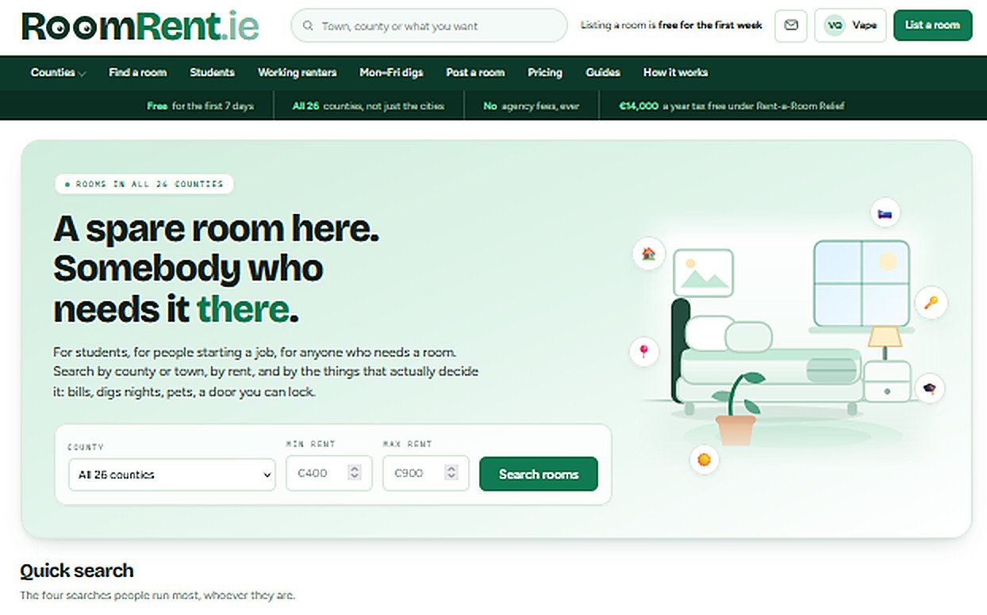Go to Working renters
Viewport: 987px width, 615px height.
click(297, 72)
